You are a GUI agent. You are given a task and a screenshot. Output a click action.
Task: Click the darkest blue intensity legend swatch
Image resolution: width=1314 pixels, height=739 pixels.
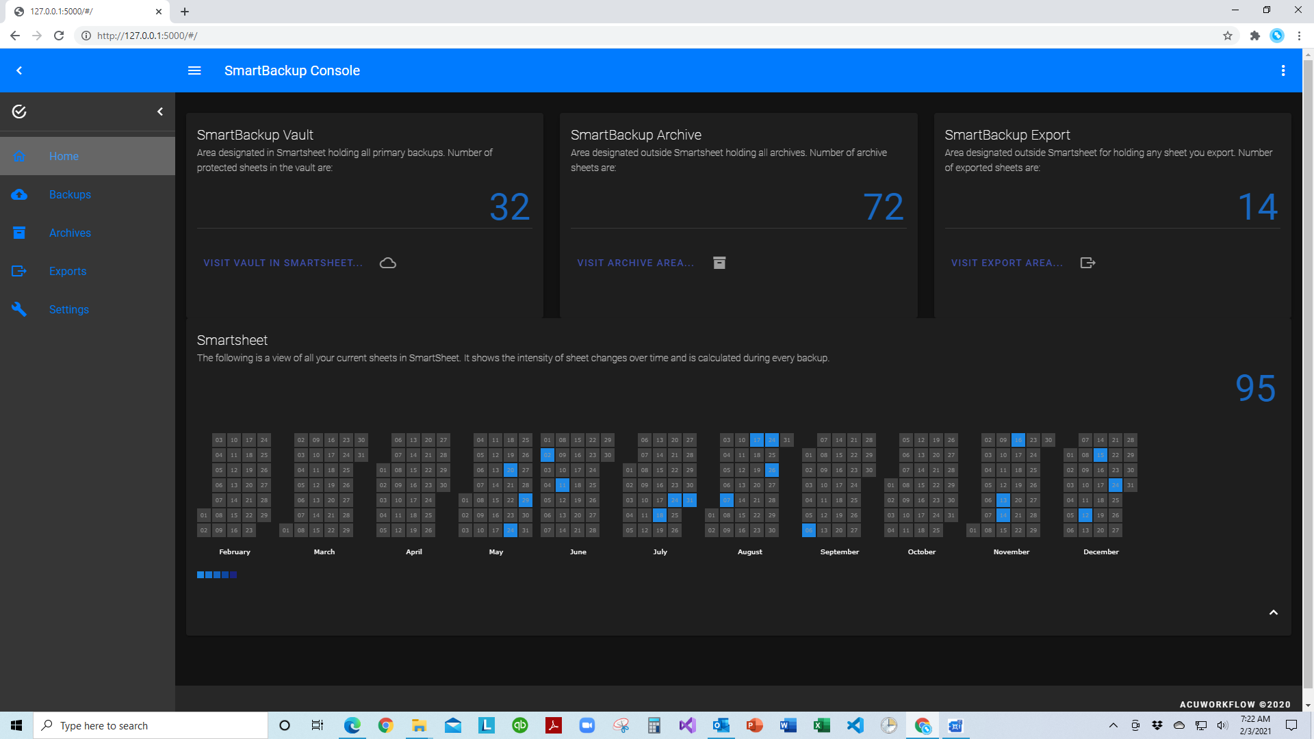[x=233, y=575]
